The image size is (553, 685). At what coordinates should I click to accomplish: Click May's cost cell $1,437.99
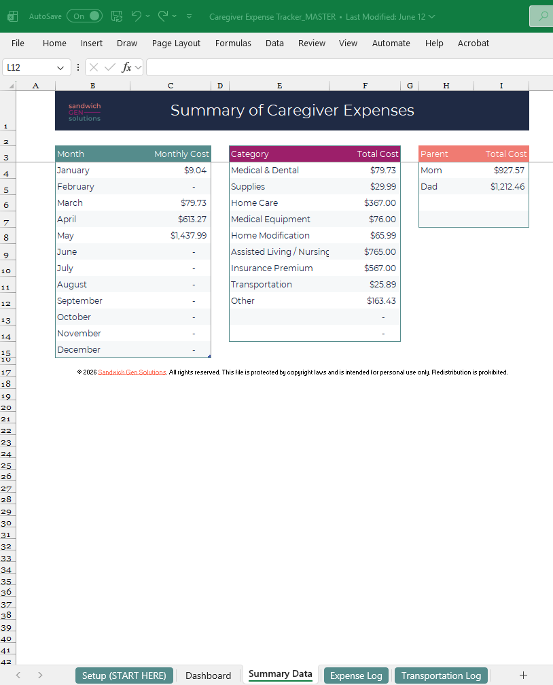click(171, 235)
